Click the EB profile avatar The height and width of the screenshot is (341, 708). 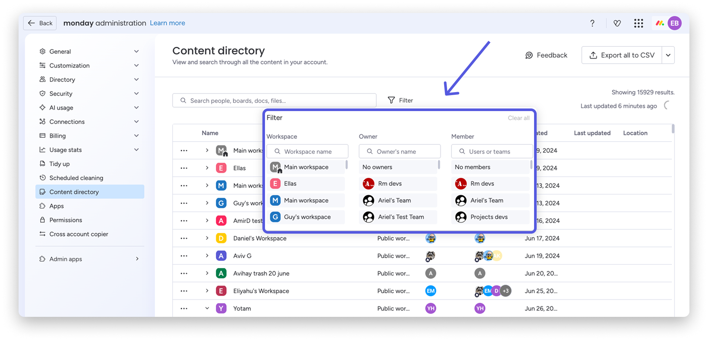coord(675,23)
